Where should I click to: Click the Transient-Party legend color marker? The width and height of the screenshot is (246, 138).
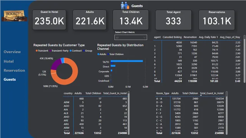pyautogui.click(x=50, y=51)
